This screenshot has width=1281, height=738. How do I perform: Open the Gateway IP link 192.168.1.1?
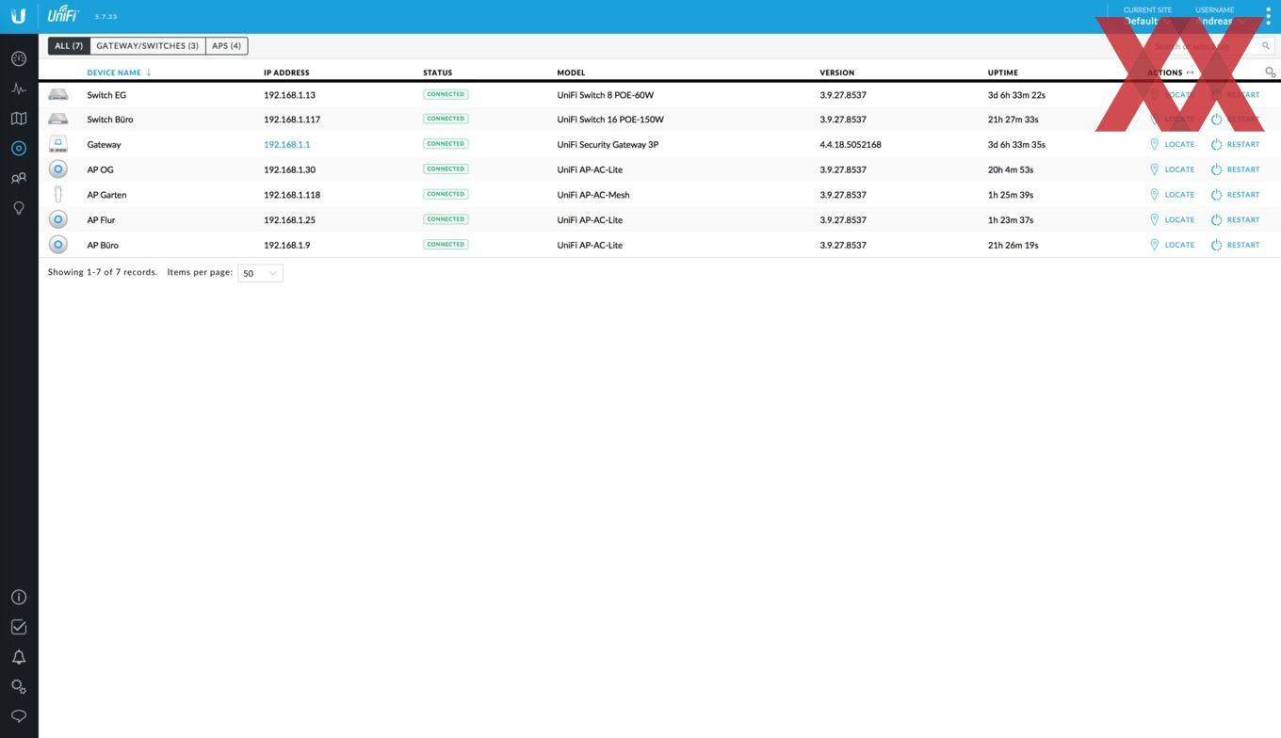(x=286, y=145)
